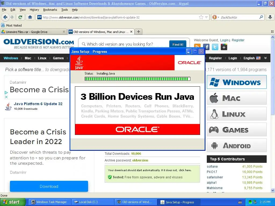This screenshot has height=206, width=275.
Task: Open the View menu
Action: click(x=23, y=10)
